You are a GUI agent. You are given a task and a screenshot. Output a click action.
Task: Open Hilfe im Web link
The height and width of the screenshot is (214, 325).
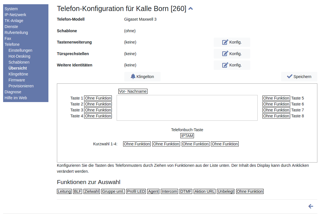(16, 98)
